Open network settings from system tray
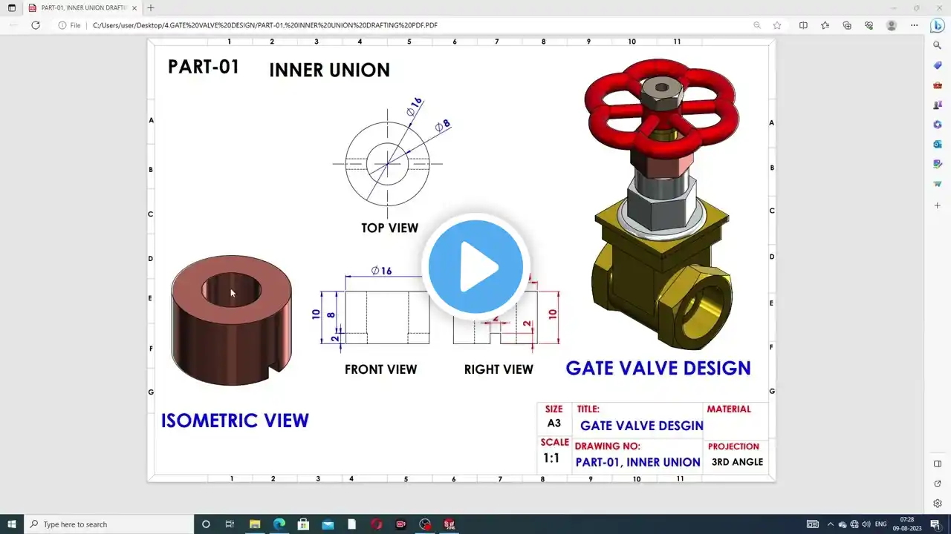The image size is (951, 534). [854, 524]
